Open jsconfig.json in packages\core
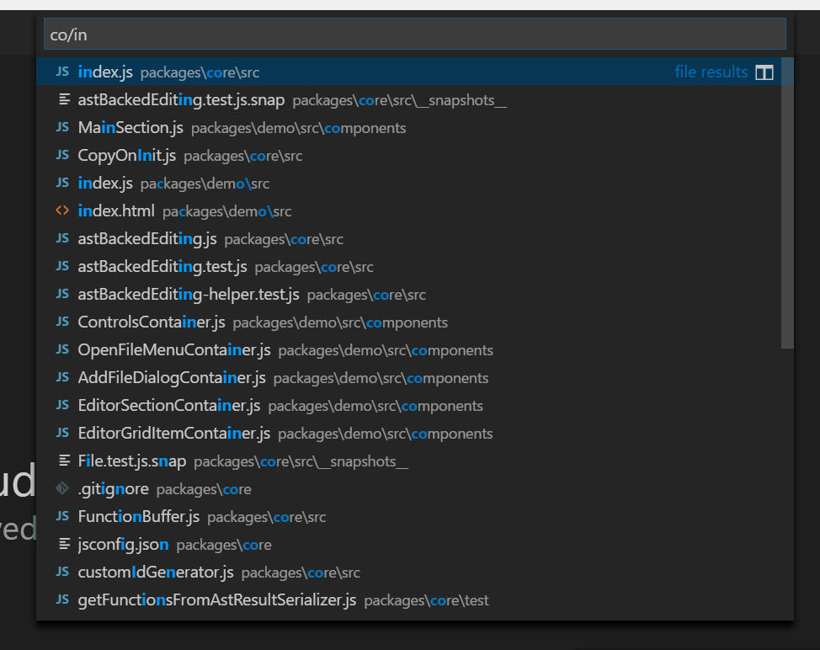Viewport: 820px width, 650px height. tap(408, 544)
